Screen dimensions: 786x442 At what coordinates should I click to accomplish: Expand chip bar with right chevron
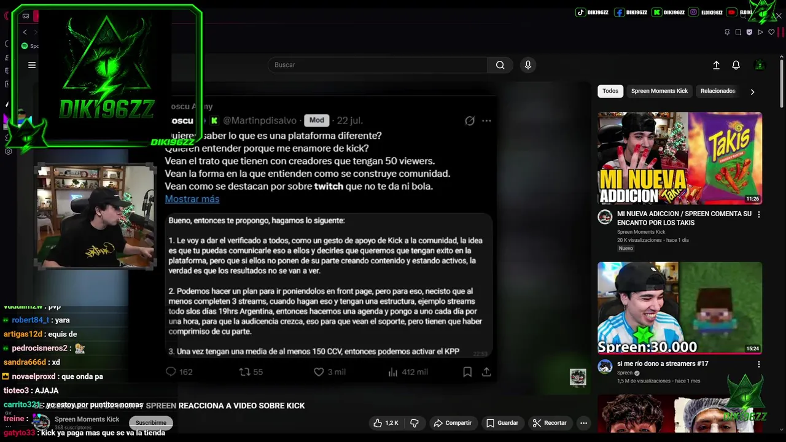point(752,91)
